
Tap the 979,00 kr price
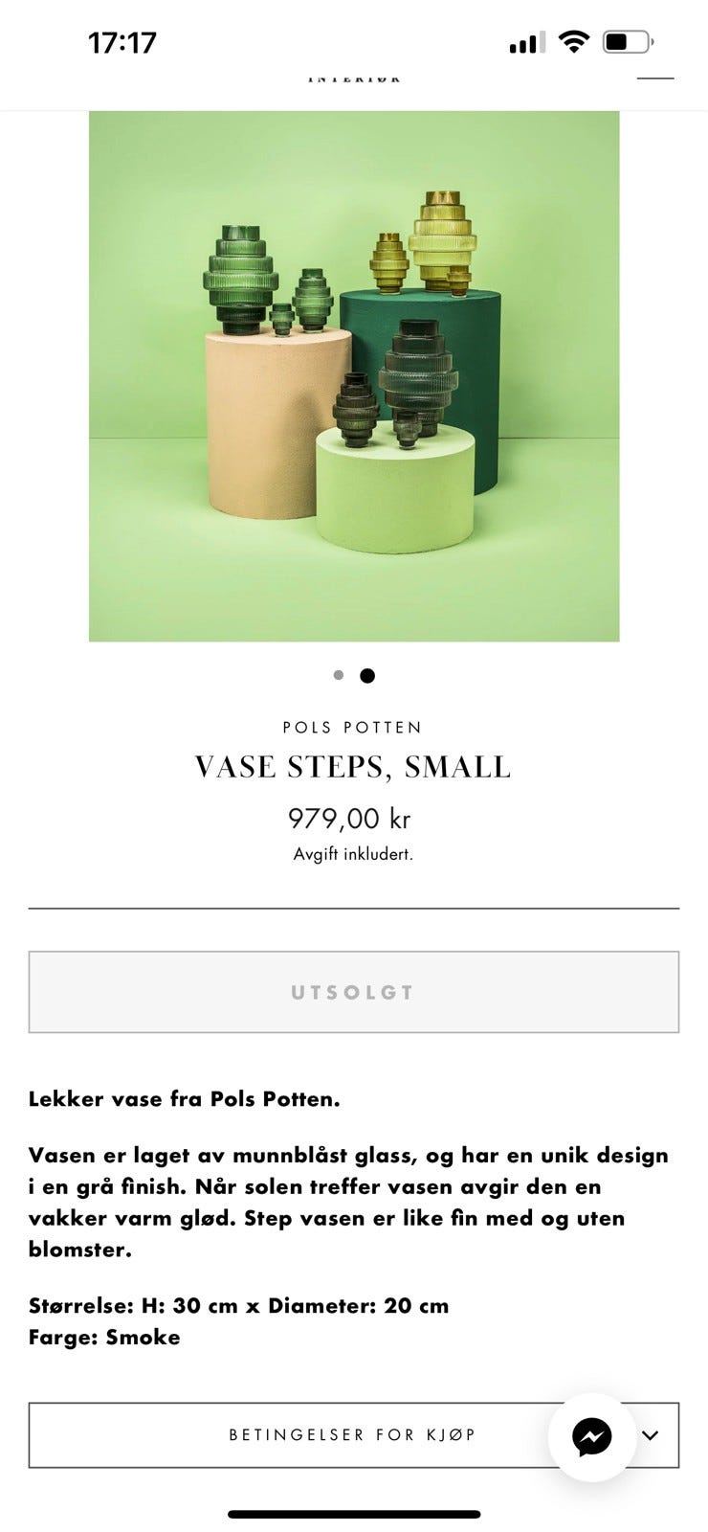(x=349, y=819)
